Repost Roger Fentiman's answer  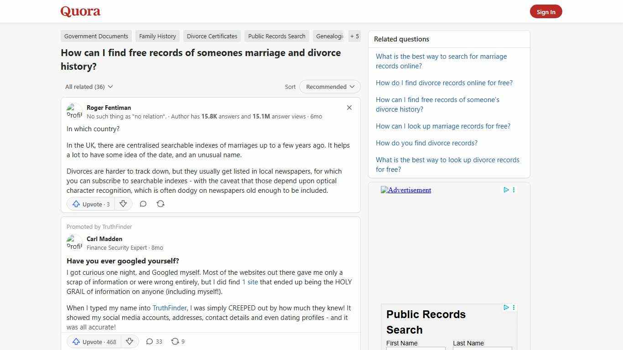[160, 204]
